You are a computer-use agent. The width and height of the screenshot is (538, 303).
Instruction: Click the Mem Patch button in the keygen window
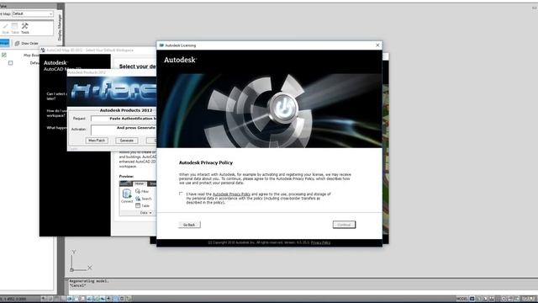click(97, 141)
